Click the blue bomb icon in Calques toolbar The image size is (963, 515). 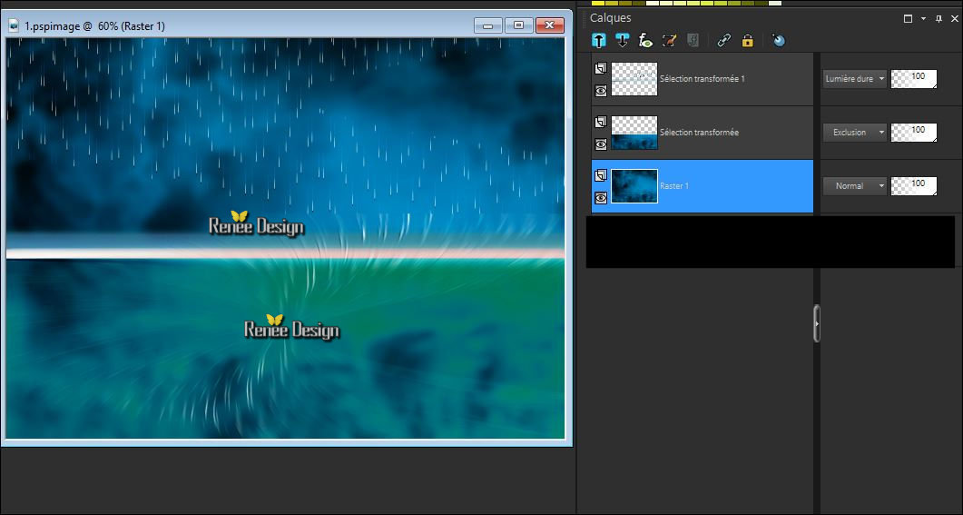778,41
